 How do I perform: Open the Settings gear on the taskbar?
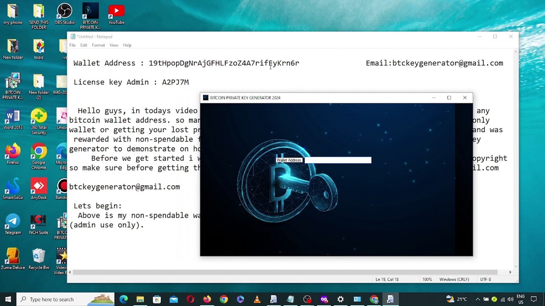341,299
